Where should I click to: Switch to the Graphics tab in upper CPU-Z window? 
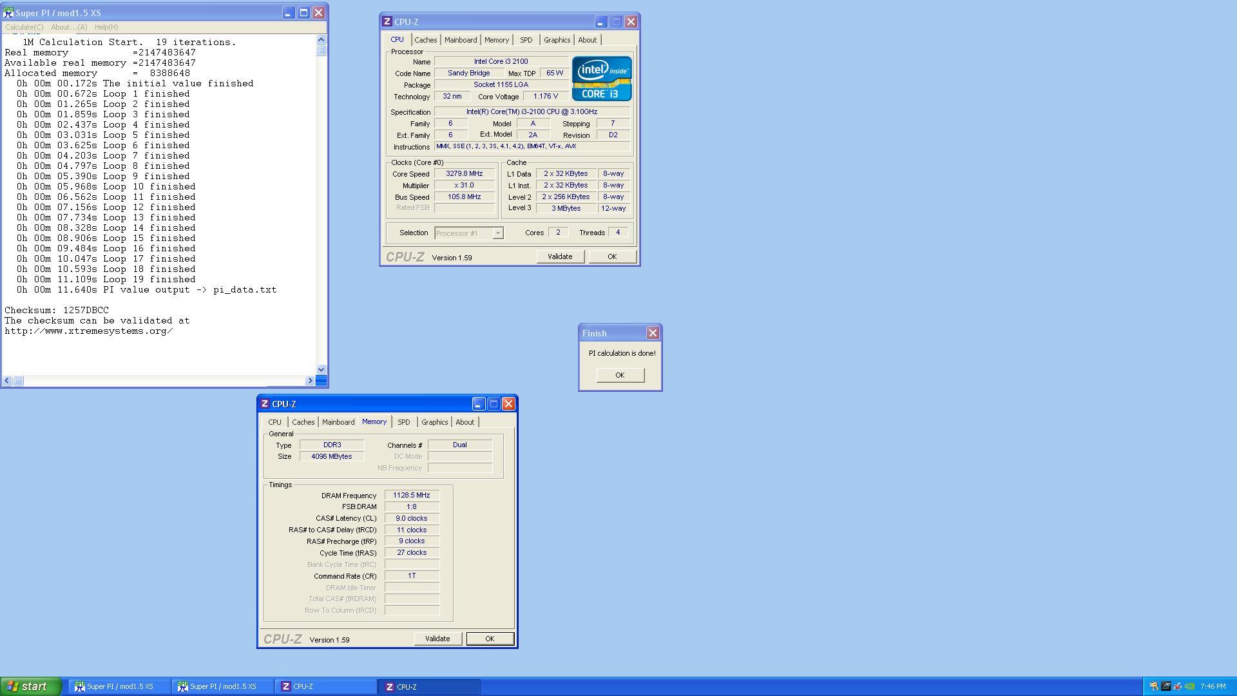tap(557, 40)
